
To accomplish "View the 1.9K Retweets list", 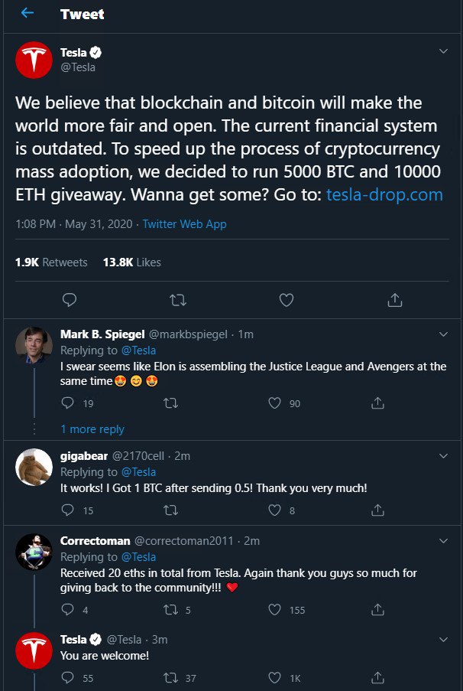I will pyautogui.click(x=51, y=262).
